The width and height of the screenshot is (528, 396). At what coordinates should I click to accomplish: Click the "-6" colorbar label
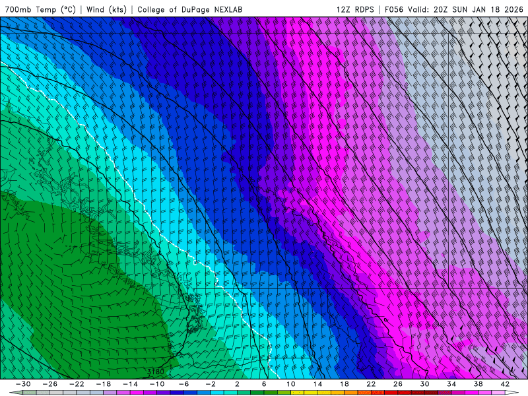[x=184, y=384]
